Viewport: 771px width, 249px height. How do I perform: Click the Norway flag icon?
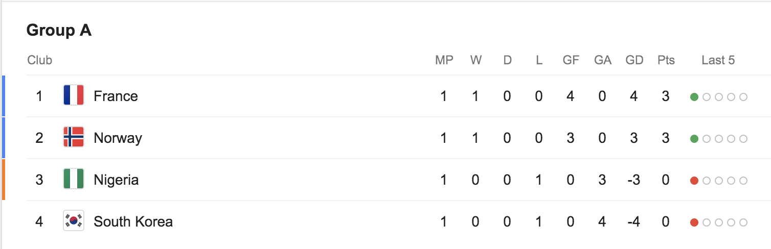74,137
